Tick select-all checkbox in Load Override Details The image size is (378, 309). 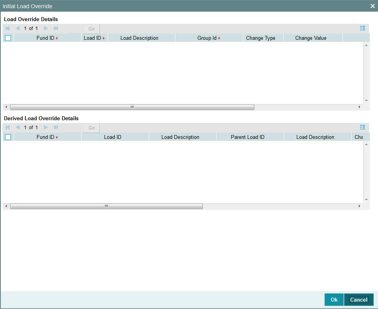point(8,38)
